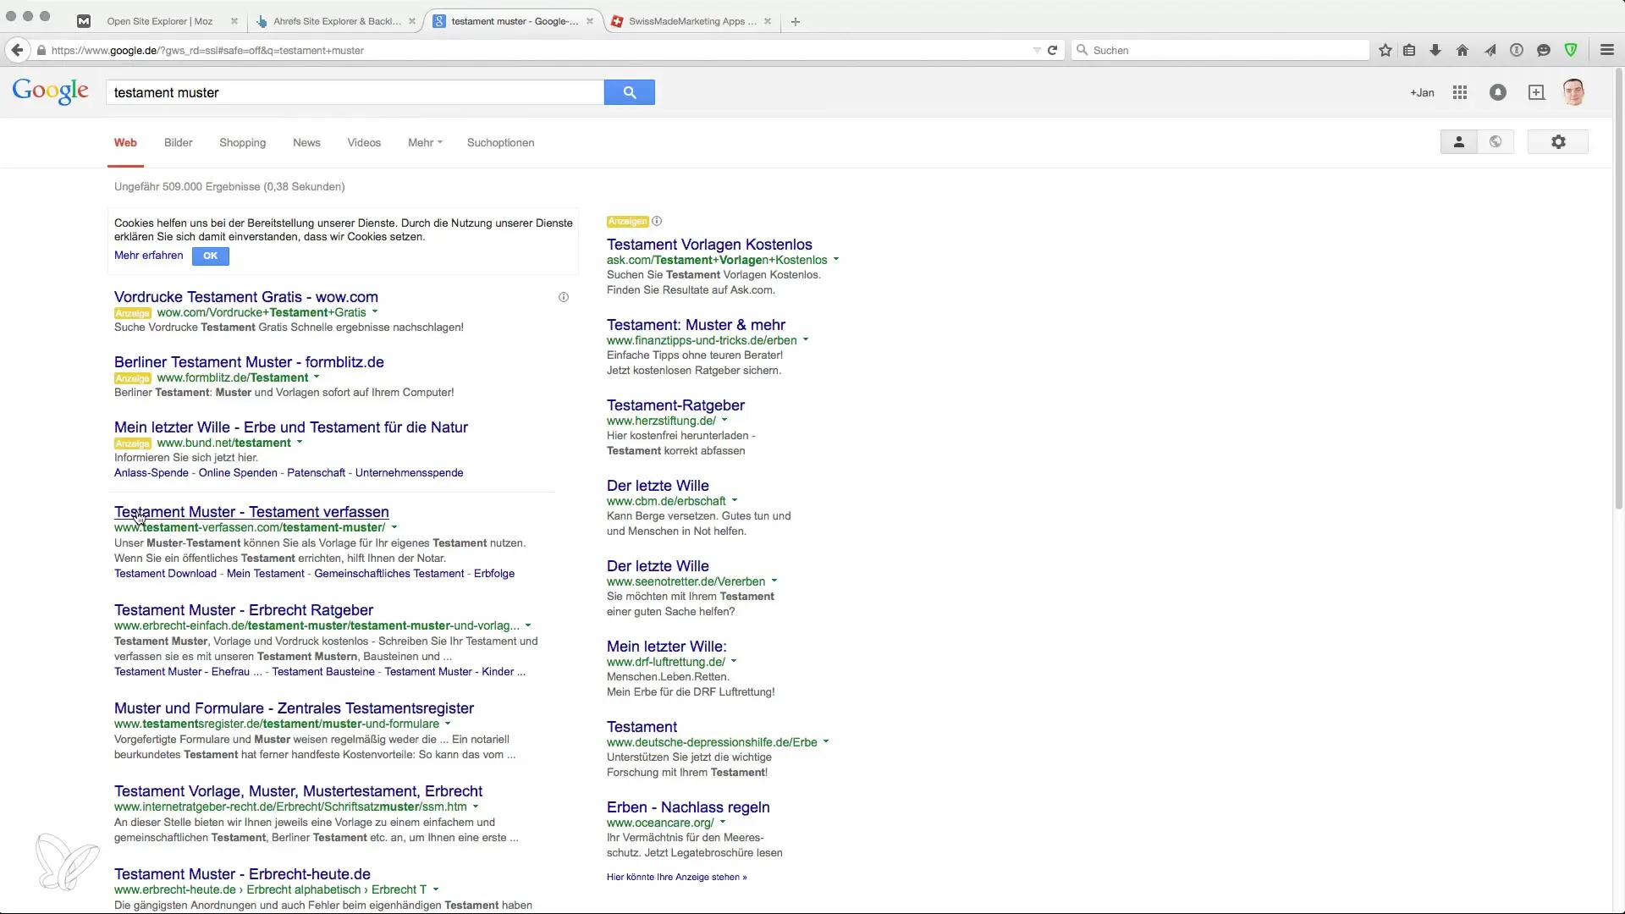Click the info icon next to Anzeigen label
The height and width of the screenshot is (914, 1625).
[x=657, y=221]
